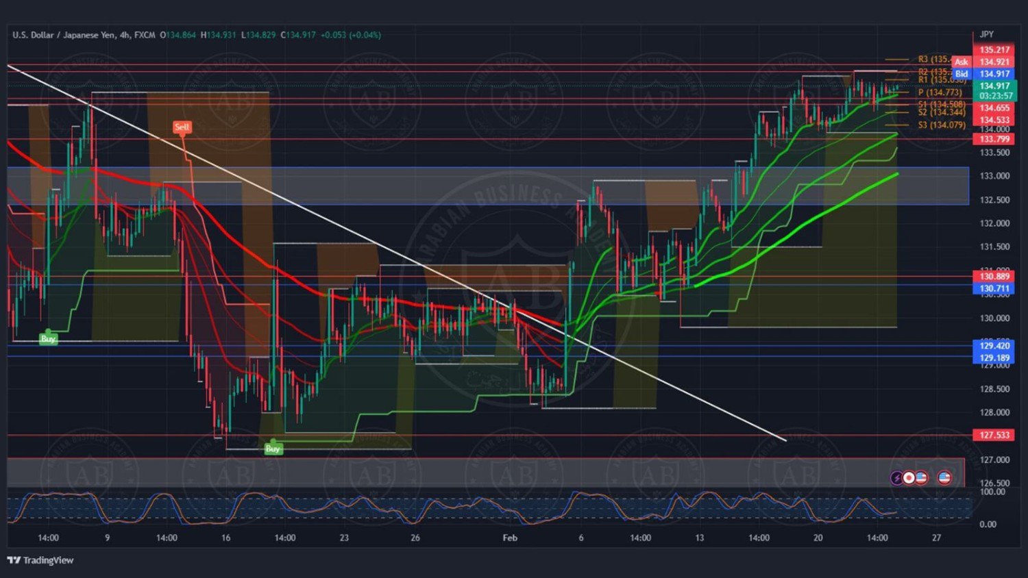Click the Japan flag economic event icon
Image resolution: width=1028 pixels, height=578 pixels.
[909, 478]
